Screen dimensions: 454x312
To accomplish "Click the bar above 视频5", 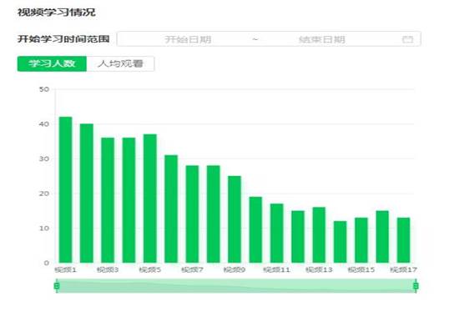I will coord(150,199).
